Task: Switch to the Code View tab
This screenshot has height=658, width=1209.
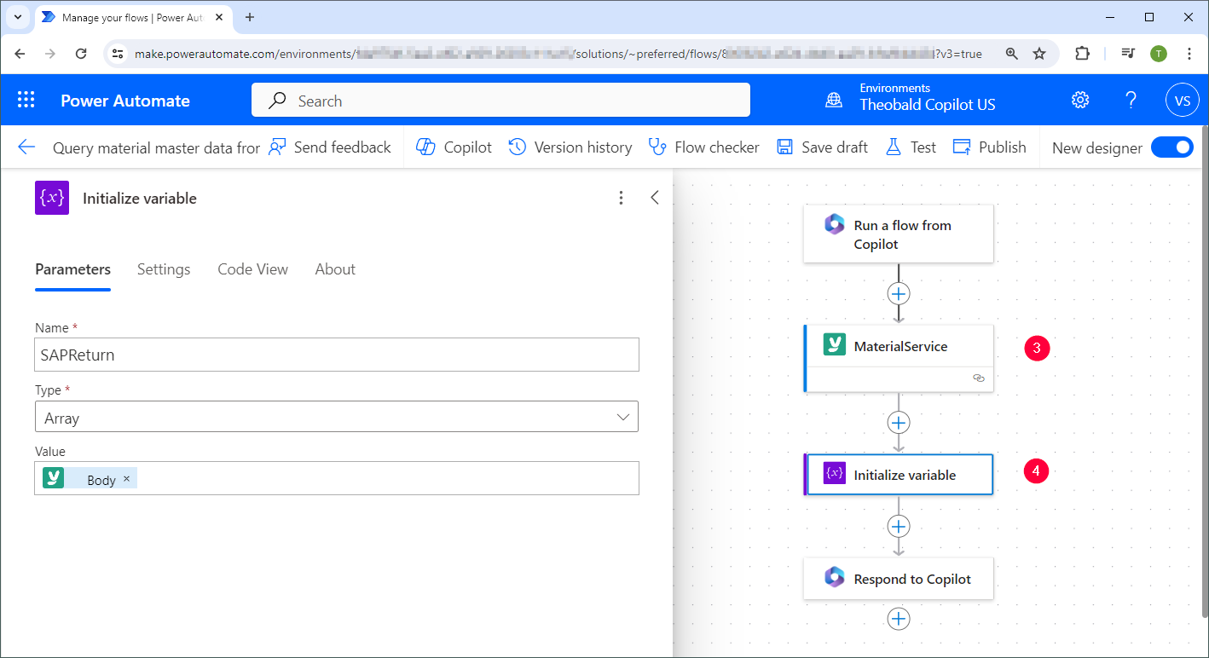Action: 252,269
